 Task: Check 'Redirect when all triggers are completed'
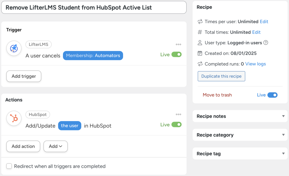coord(9,166)
